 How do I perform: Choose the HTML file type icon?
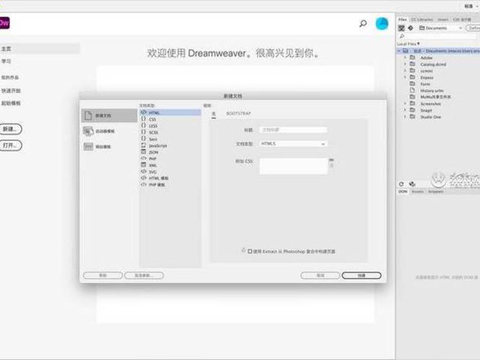143,112
